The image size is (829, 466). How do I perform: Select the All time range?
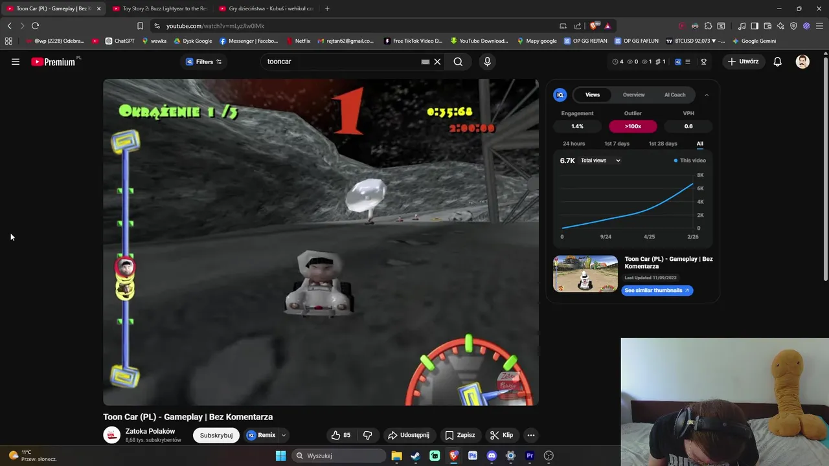[x=700, y=144]
